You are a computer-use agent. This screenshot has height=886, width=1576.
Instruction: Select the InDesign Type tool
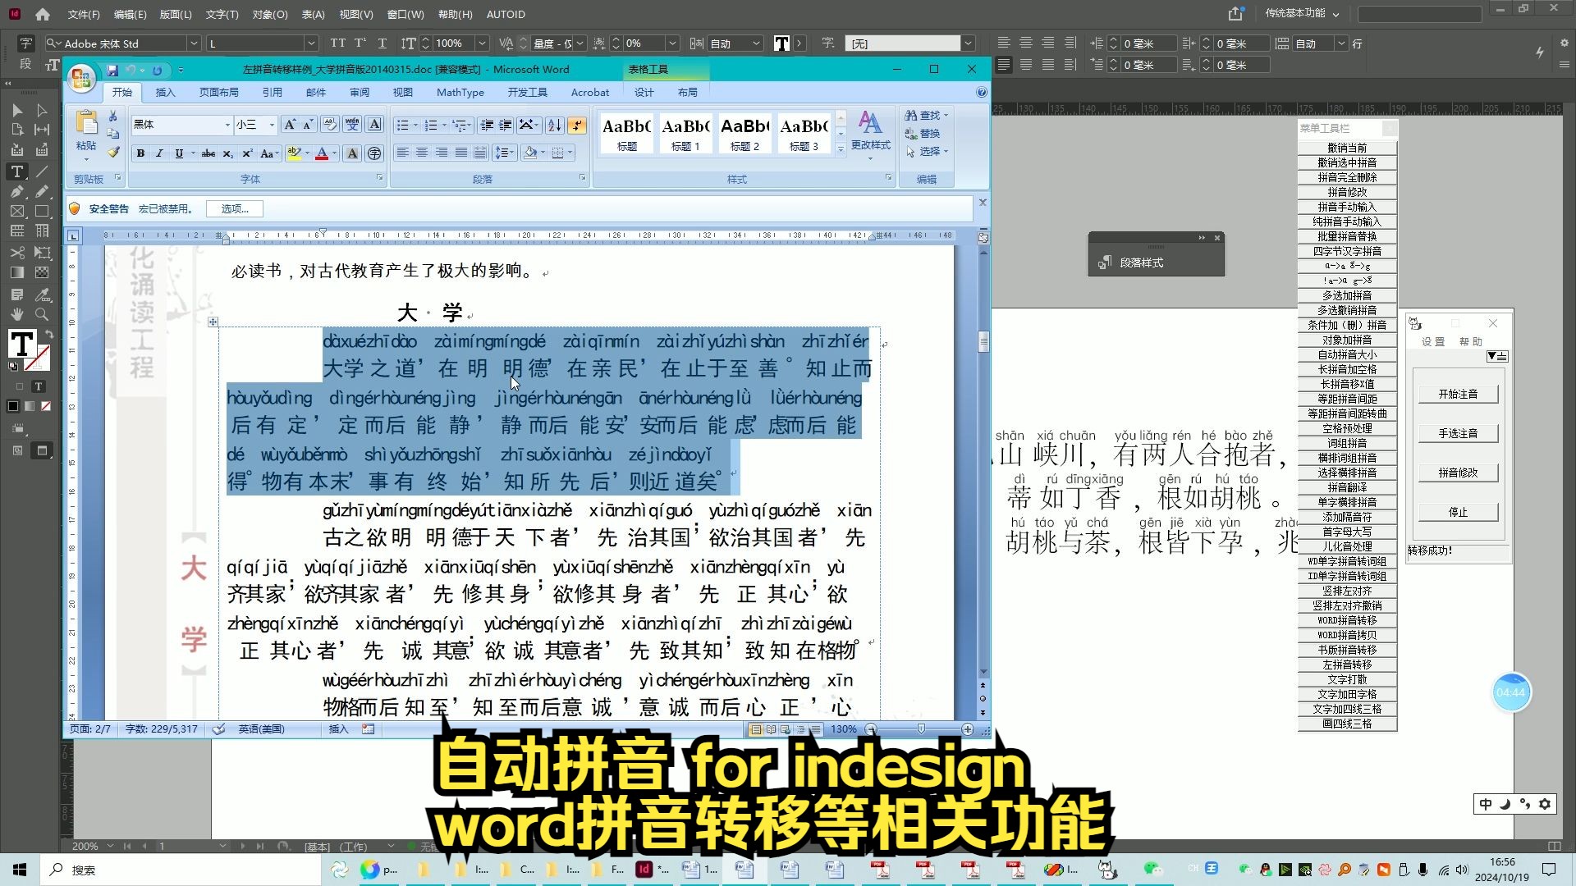tap(16, 171)
